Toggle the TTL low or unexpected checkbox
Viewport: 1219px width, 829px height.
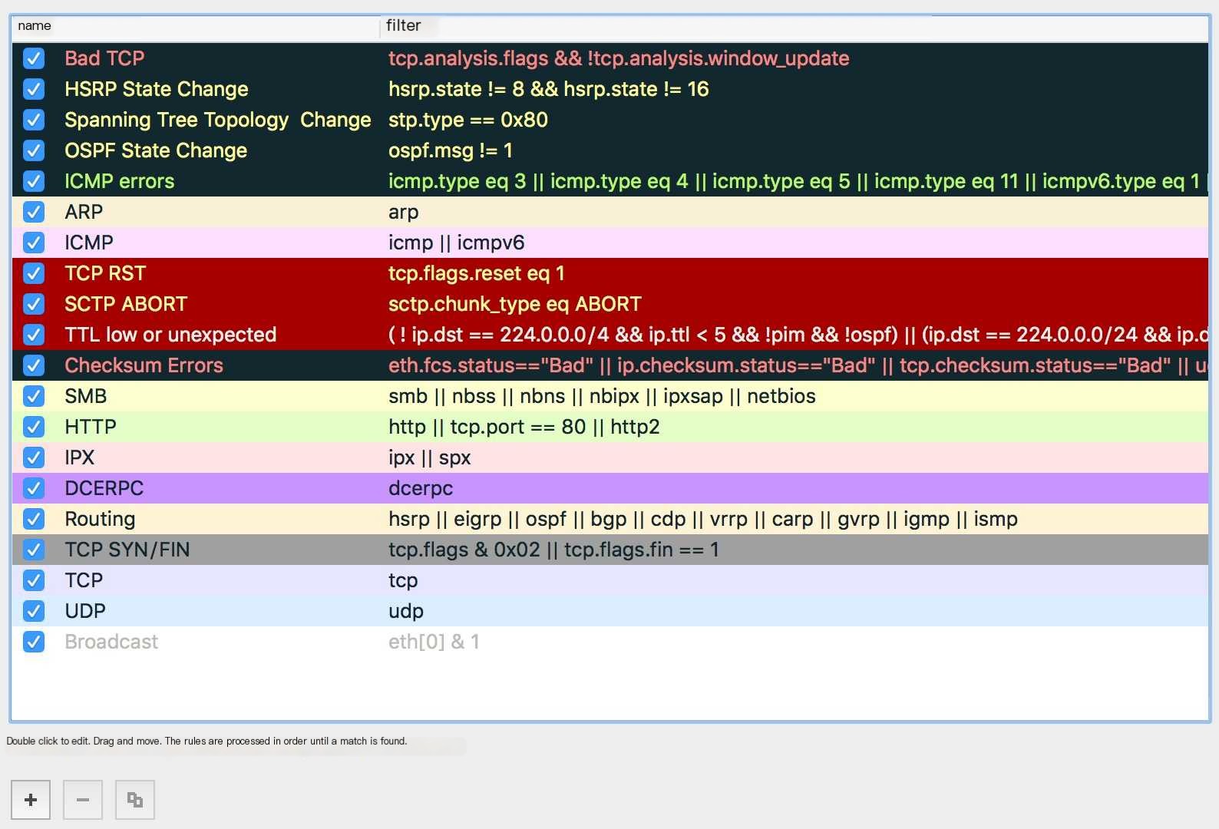pyautogui.click(x=34, y=335)
